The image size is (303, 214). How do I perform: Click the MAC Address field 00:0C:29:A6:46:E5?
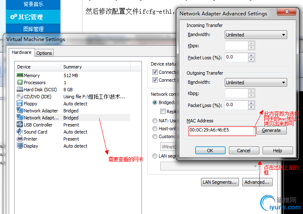221,130
